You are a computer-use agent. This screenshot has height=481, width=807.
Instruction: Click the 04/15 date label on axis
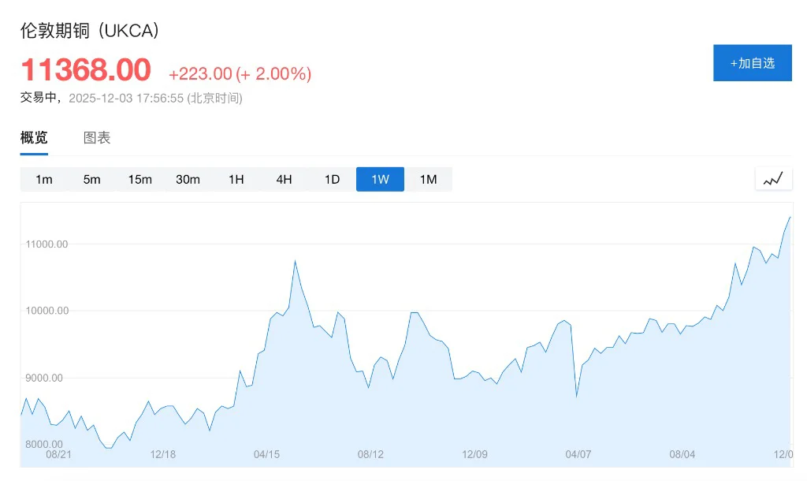pyautogui.click(x=266, y=454)
